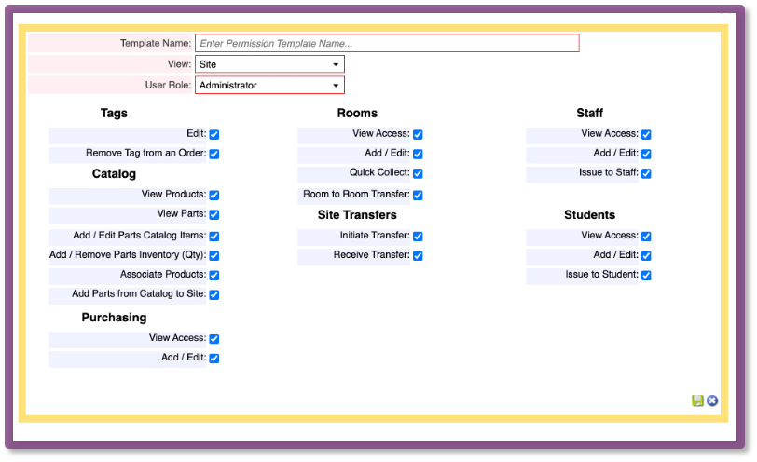Toggle Room to Room Transfer checkbox
This screenshot has height=462, width=757.
pyautogui.click(x=418, y=196)
